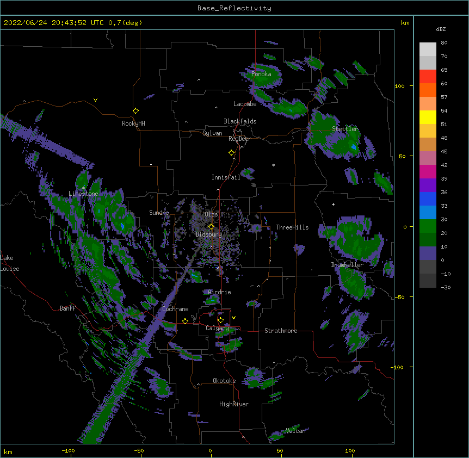Screen dimensions: 469x458
Task: Click the yellow radar-site diamond between Olds and Didsbury
Action: click(x=211, y=227)
